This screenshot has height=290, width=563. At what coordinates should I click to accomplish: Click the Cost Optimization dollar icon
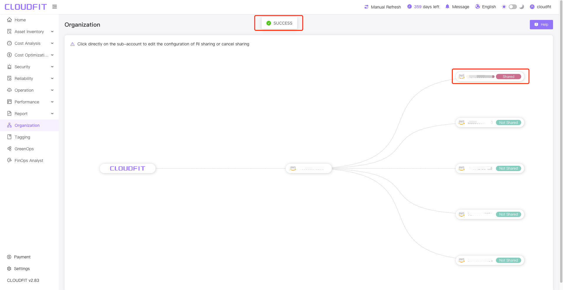tap(9, 55)
